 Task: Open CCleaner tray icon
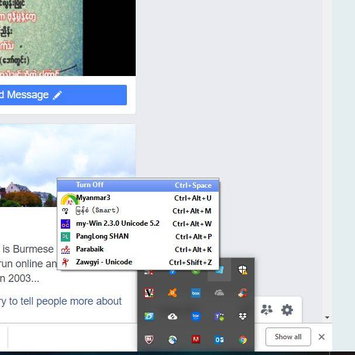(243, 293)
